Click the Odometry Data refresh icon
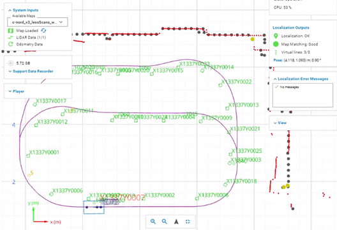The image size is (337, 230). pos(10,44)
